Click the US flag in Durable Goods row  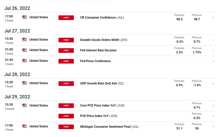coord(25,39)
